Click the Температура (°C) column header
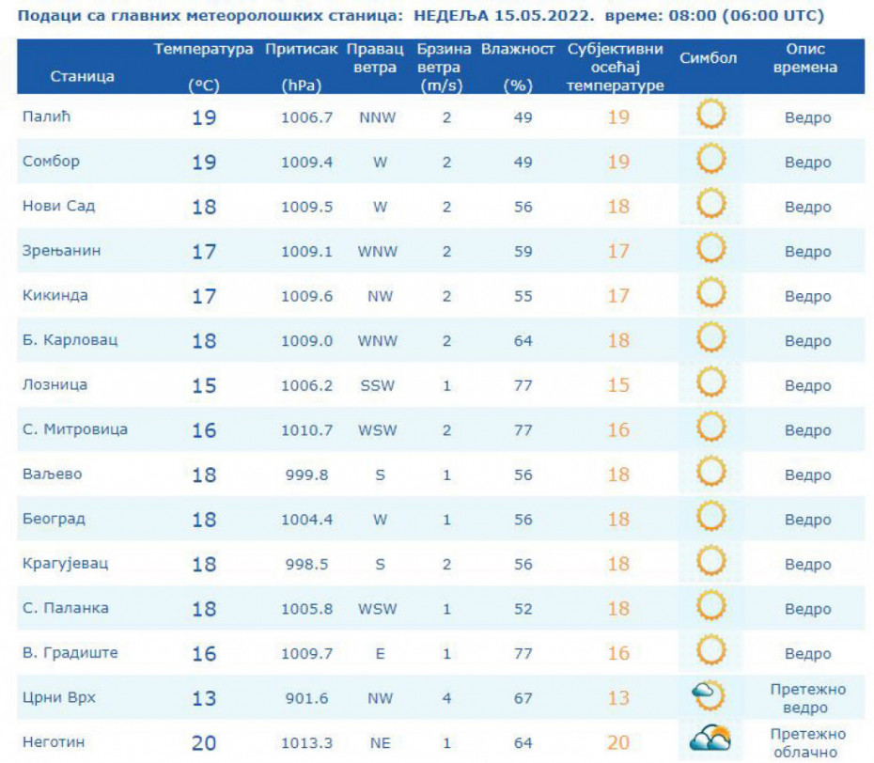This screenshot has height=763, width=874. pyautogui.click(x=203, y=67)
